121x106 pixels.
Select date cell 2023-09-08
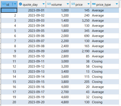[32, 46]
